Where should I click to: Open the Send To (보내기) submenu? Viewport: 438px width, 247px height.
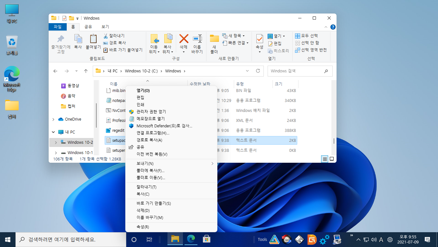(171, 163)
